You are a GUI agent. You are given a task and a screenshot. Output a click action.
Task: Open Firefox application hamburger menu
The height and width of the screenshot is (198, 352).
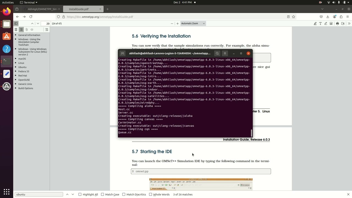(348, 17)
